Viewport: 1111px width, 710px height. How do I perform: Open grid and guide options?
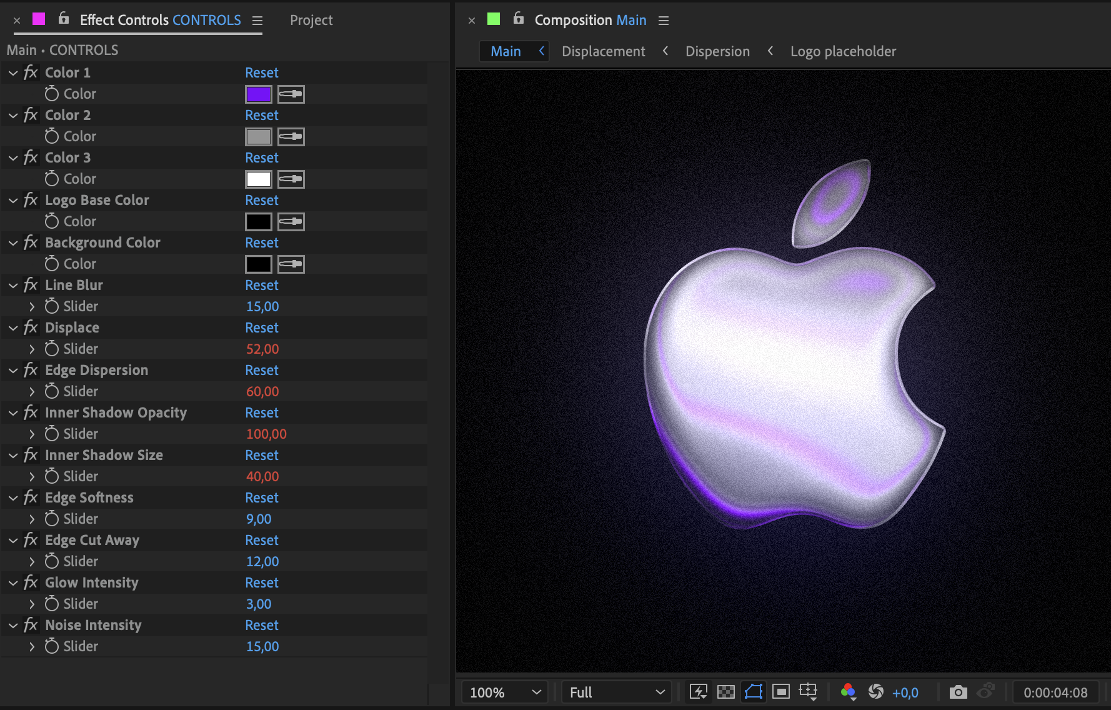[x=809, y=691]
